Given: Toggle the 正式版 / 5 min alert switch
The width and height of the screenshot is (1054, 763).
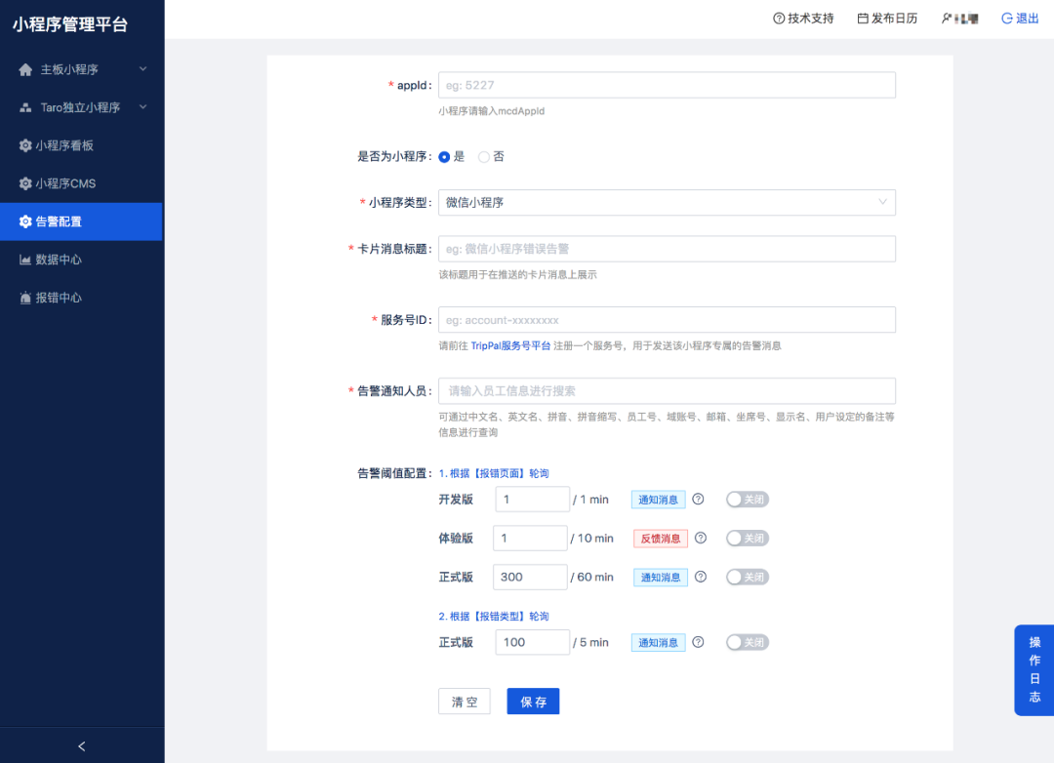Looking at the screenshot, I should point(747,642).
